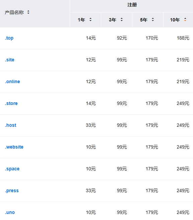Open the .online domain link
This screenshot has width=193, height=220.
[12, 81]
